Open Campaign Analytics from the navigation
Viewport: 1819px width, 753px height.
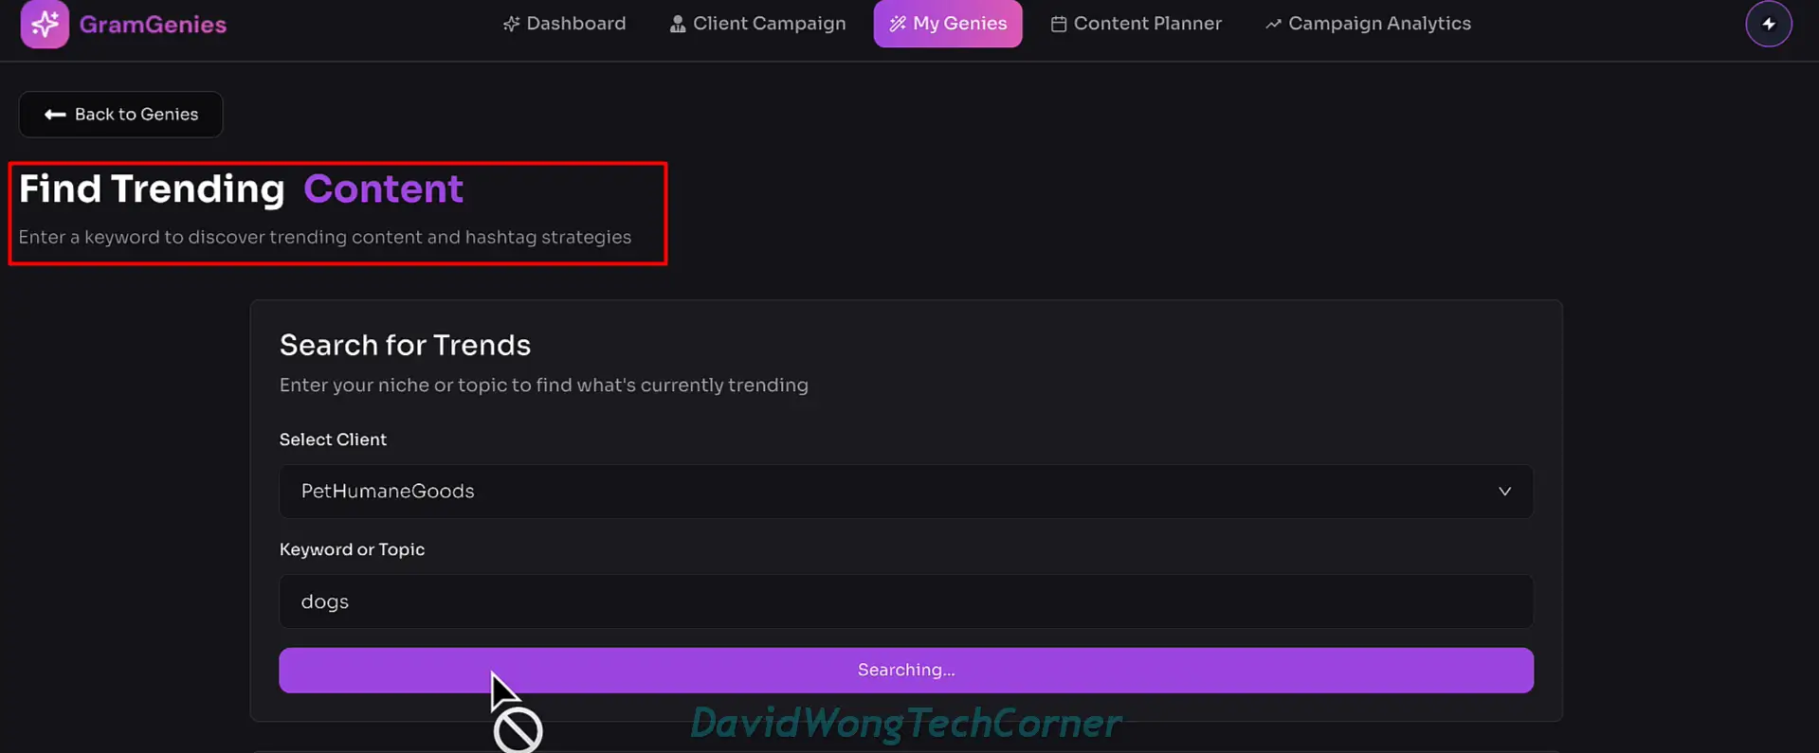(x=1368, y=24)
